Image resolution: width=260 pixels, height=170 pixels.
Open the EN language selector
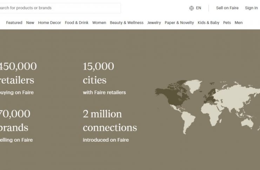(199, 8)
